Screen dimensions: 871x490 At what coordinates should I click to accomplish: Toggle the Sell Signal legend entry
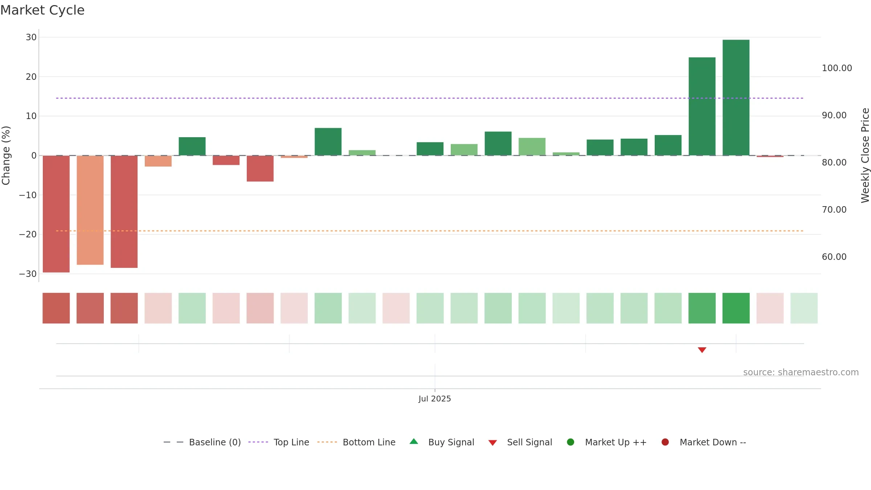tap(520, 442)
